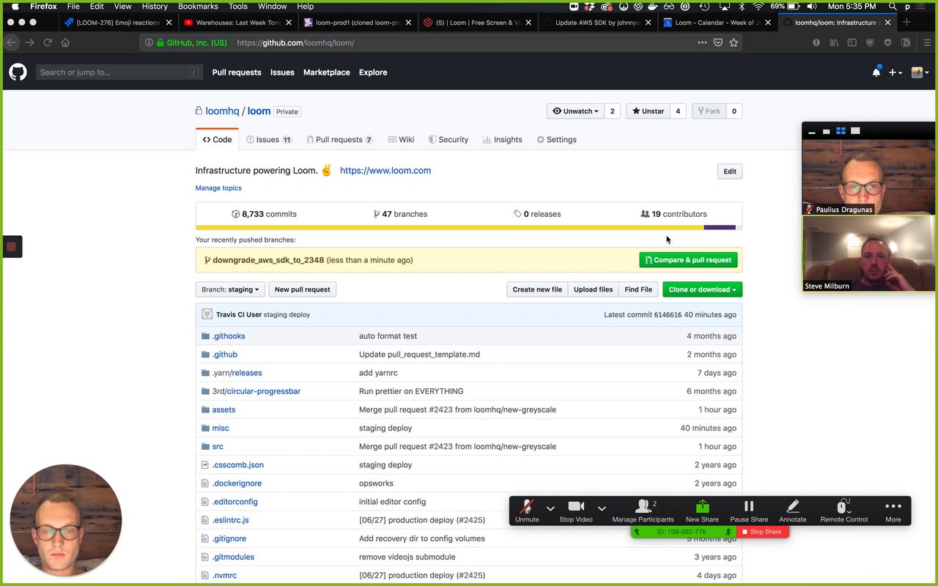Open the plus create-new dropdown in GitHub header
The width and height of the screenshot is (938, 586).
(895, 73)
